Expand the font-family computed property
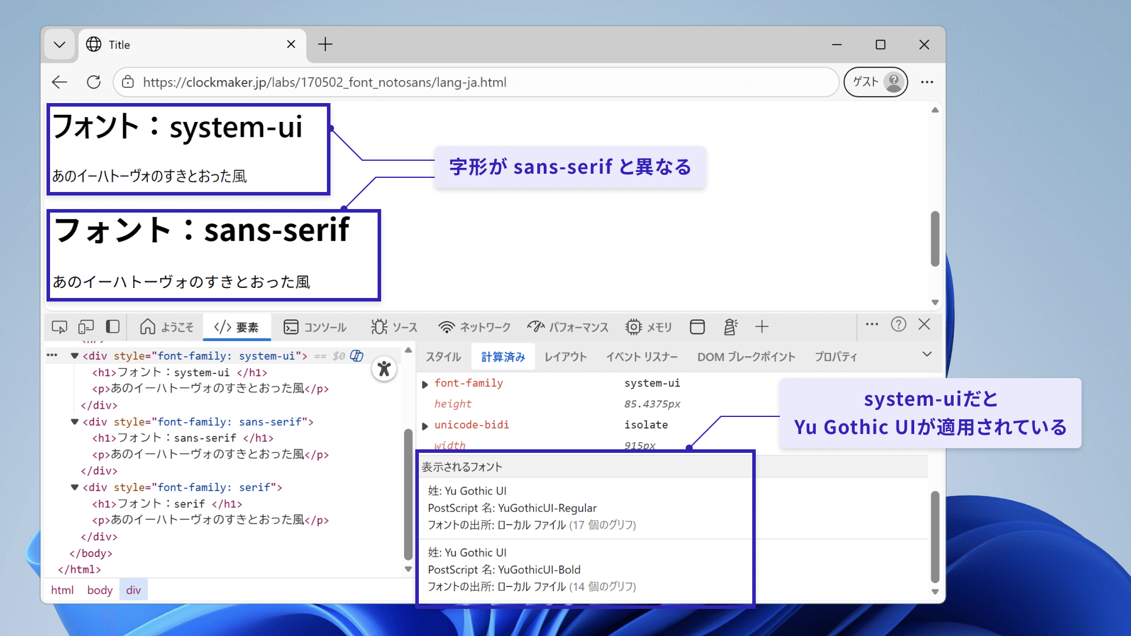The height and width of the screenshot is (636, 1131). tap(425, 384)
